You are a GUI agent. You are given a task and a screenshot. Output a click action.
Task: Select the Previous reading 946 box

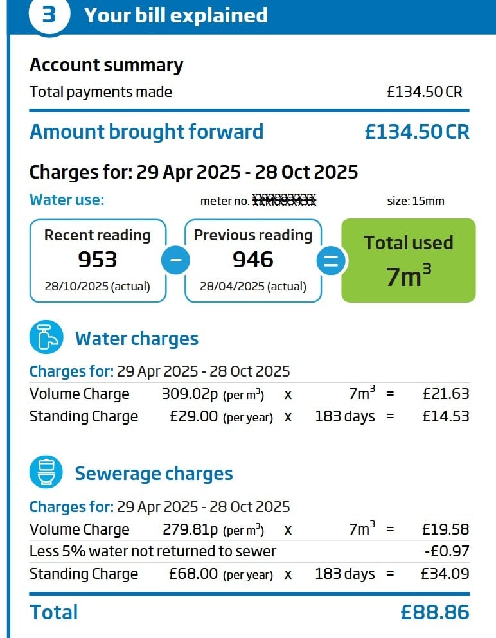(253, 260)
